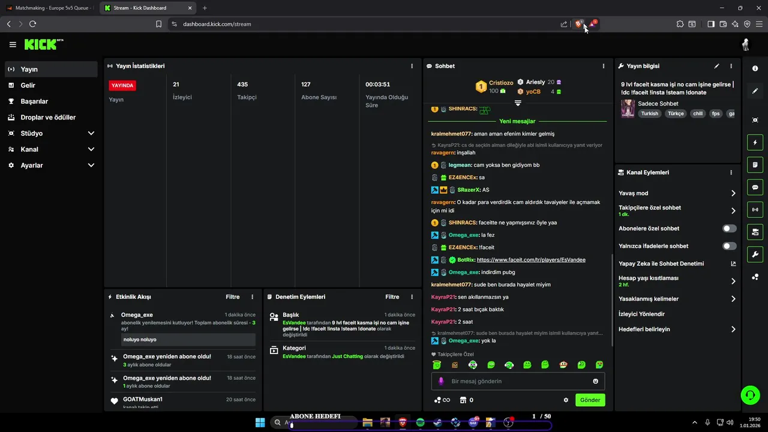Toggle the chat bubble widget in right sidebar

(755, 187)
